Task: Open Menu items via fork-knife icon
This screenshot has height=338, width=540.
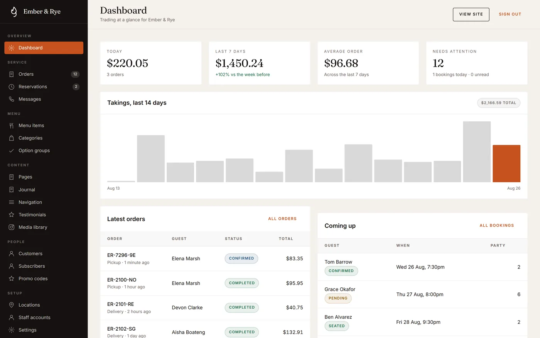Action: [12, 126]
